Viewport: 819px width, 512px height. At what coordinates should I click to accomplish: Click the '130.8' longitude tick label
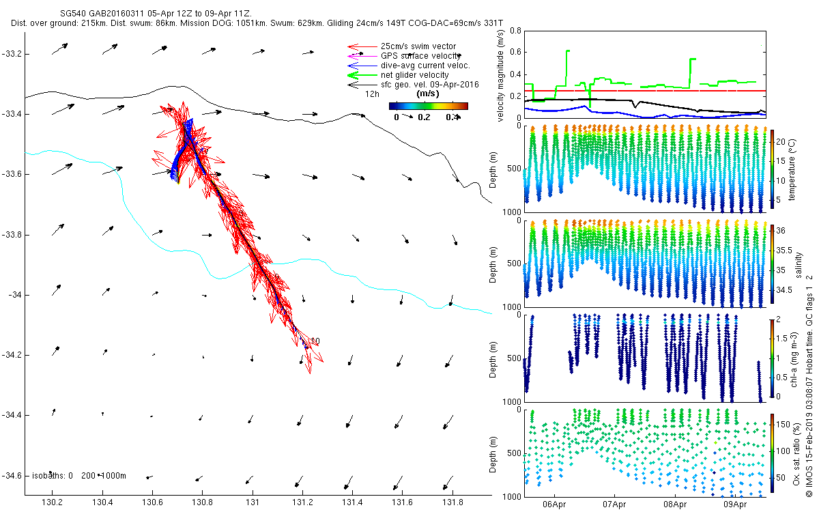[x=203, y=502]
